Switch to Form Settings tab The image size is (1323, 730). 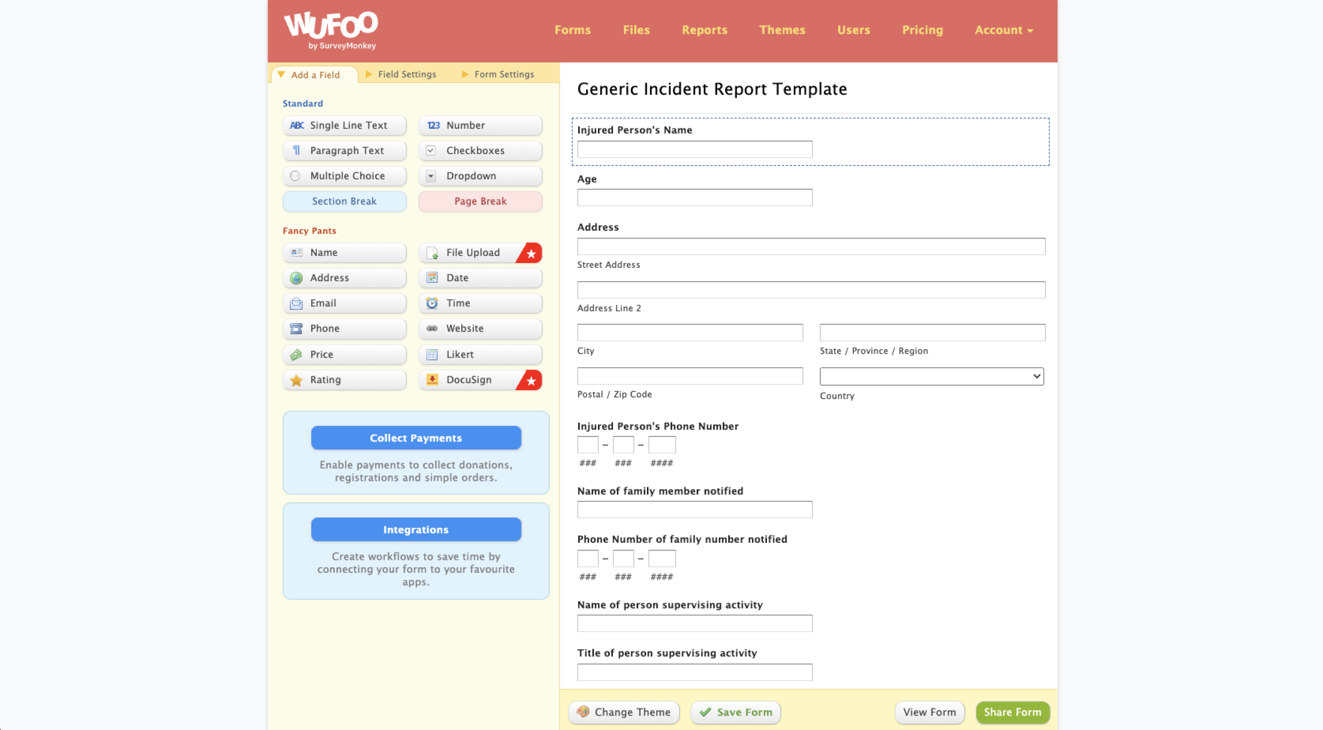pyautogui.click(x=498, y=74)
